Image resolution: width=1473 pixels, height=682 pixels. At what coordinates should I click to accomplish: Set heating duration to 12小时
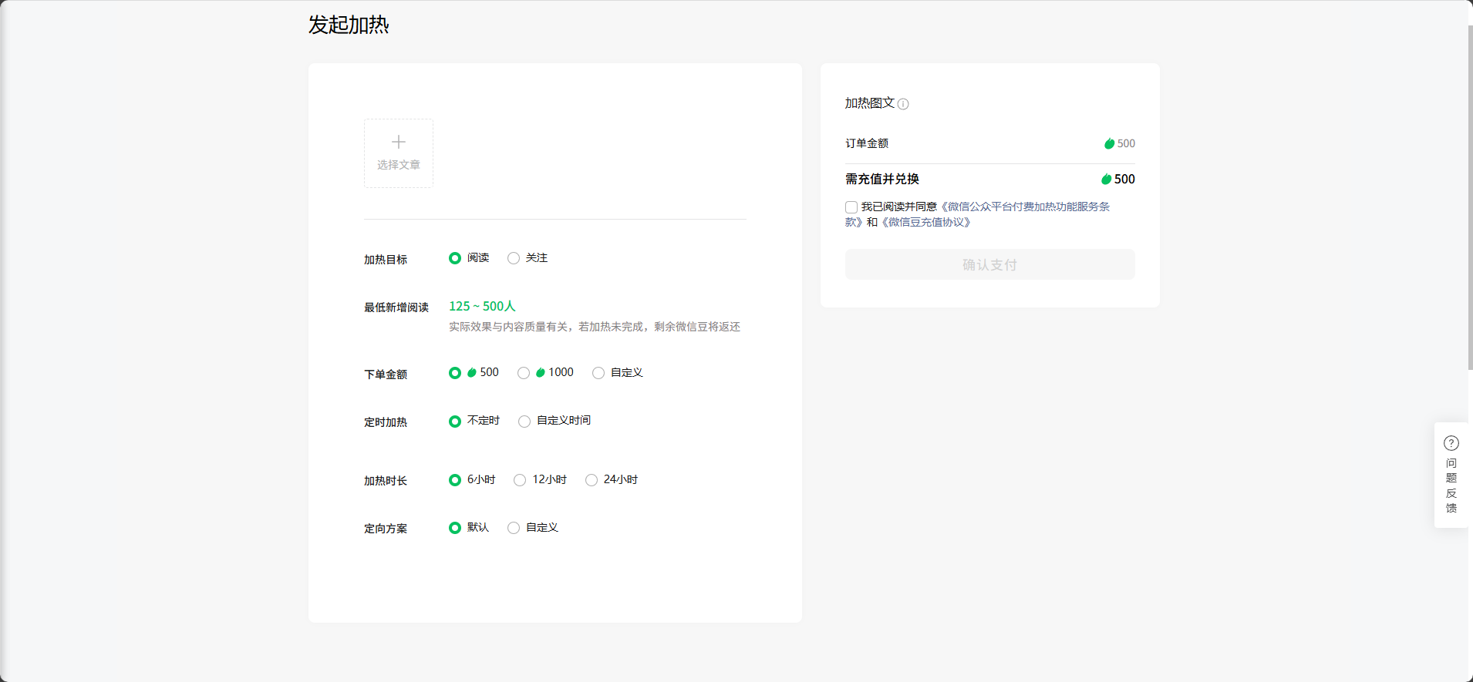tap(520, 480)
